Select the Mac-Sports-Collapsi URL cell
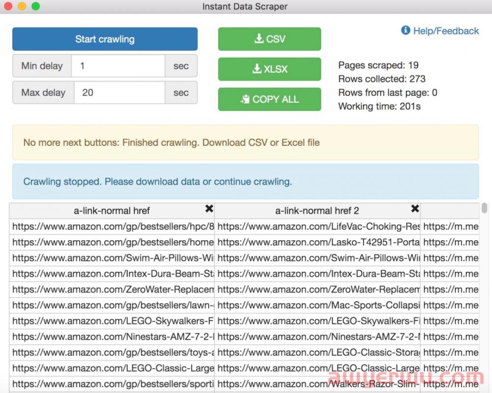 click(x=317, y=305)
